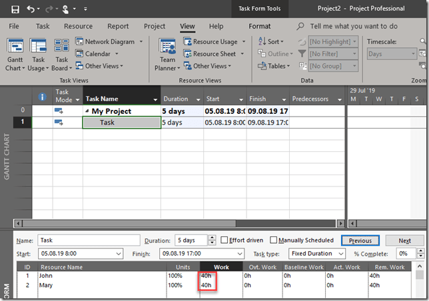Open the Task type dropdown
The width and height of the screenshot is (429, 301).
click(317, 254)
